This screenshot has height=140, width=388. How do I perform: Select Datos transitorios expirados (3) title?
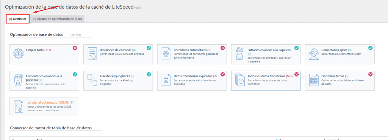[195, 76]
